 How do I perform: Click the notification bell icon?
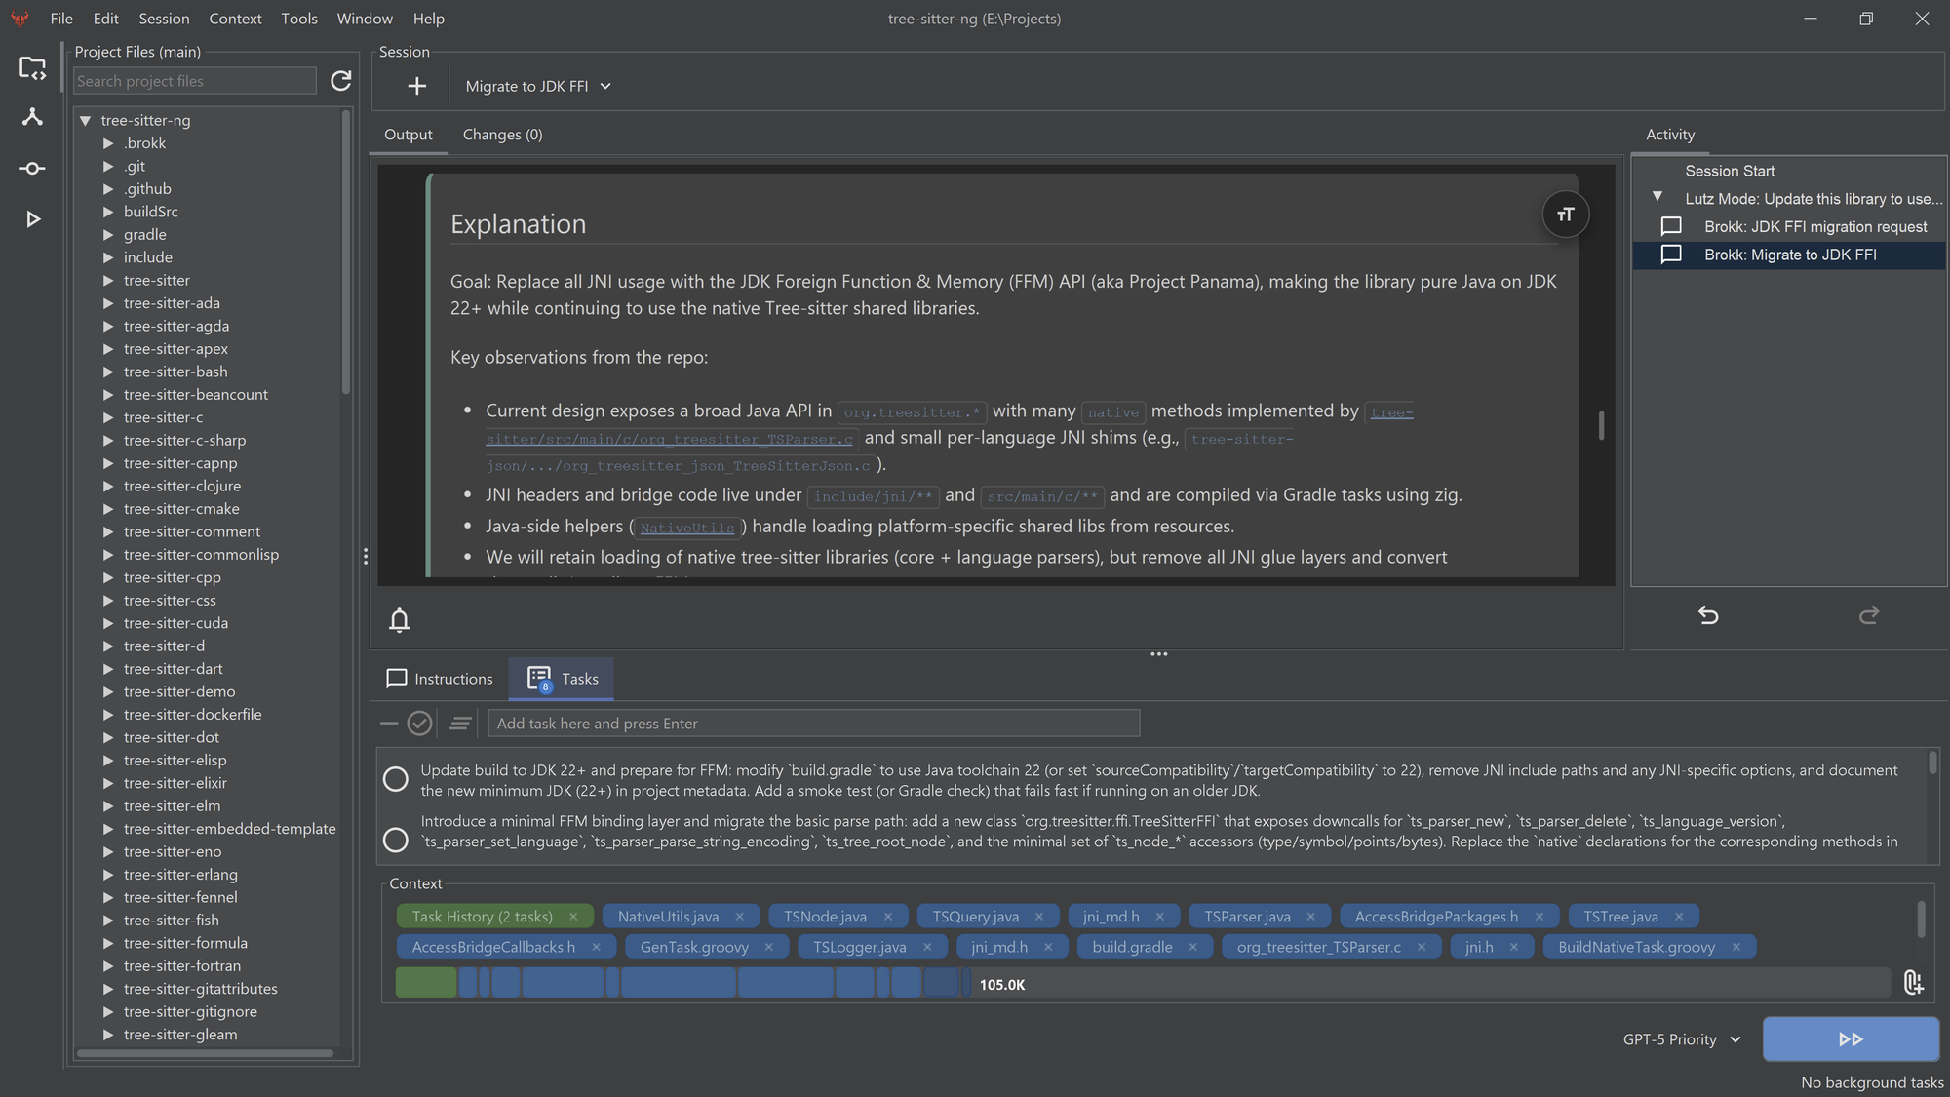(x=399, y=620)
